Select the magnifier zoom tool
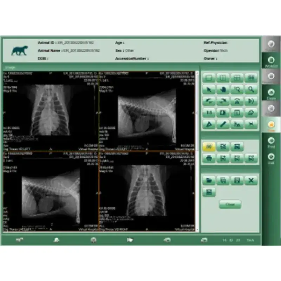Image resolution: width=281 pixels, height=281 pixels. coord(251,90)
